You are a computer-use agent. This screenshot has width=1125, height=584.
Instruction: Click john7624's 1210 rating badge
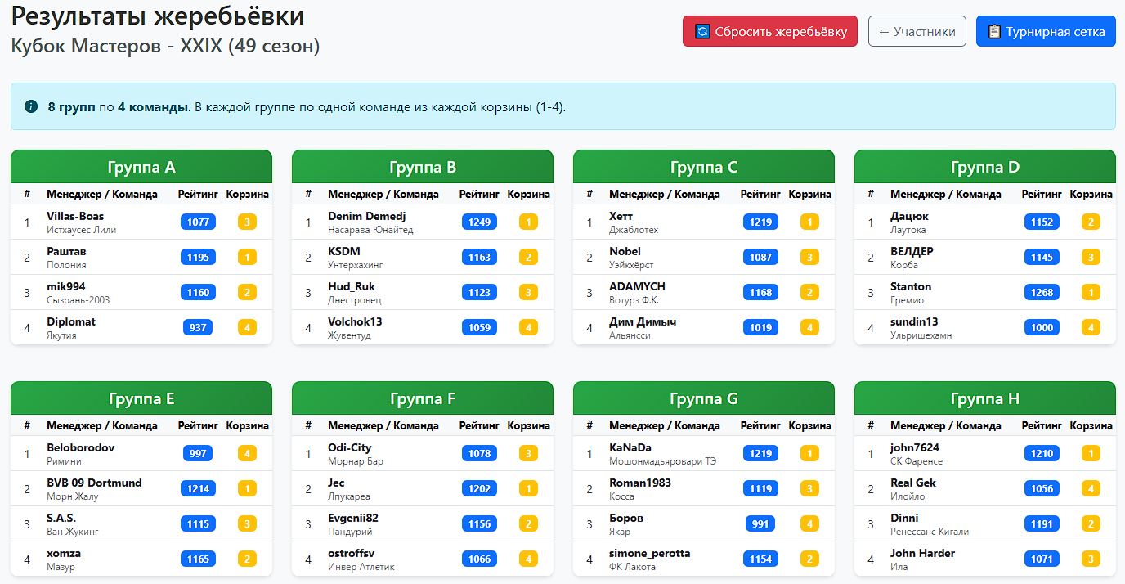click(1042, 453)
